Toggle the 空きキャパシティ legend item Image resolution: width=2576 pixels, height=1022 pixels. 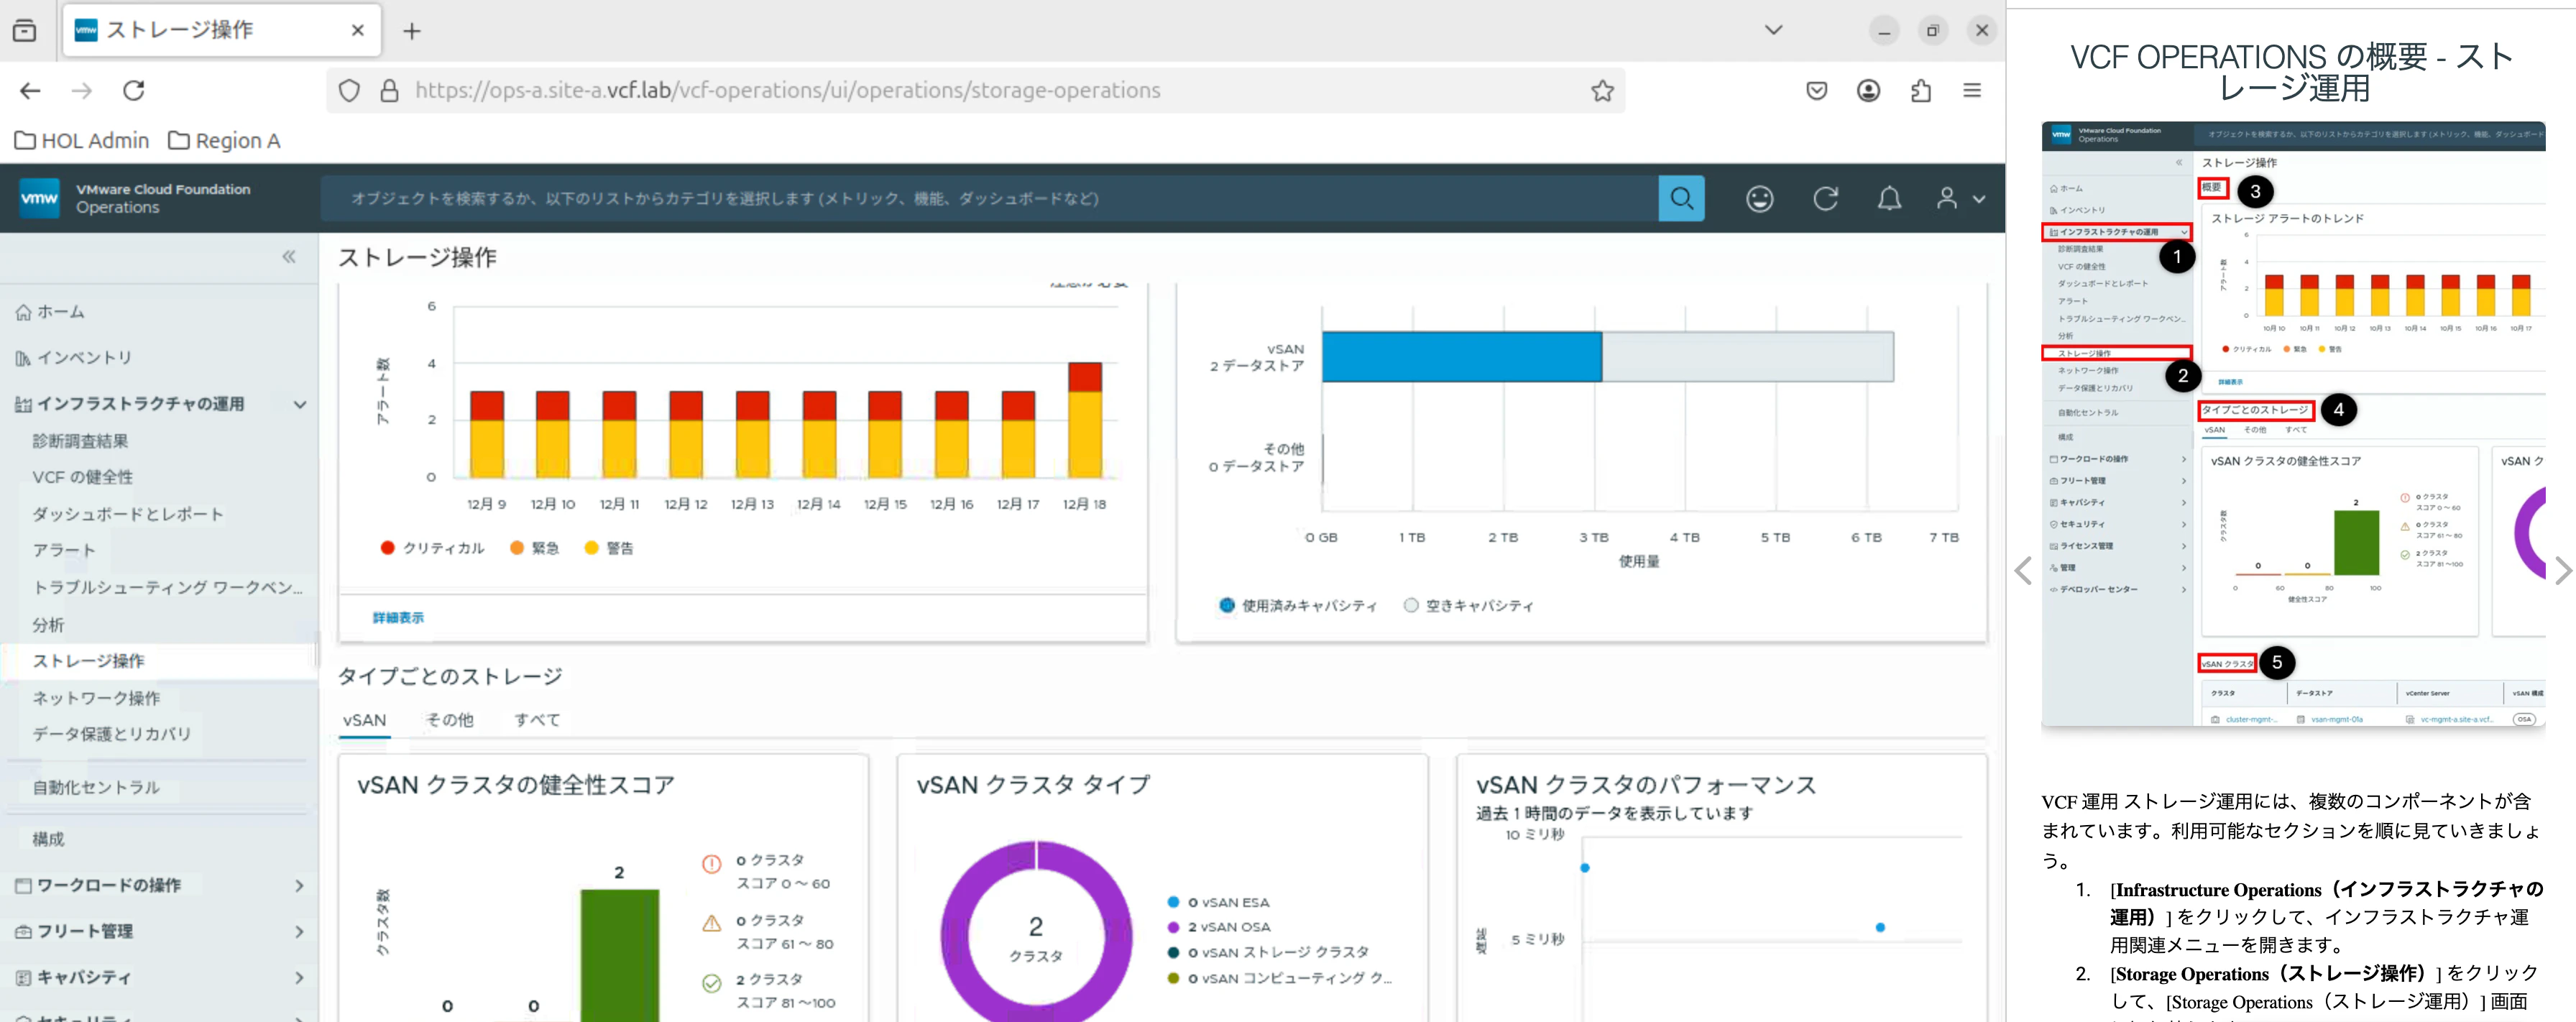(x=1468, y=605)
